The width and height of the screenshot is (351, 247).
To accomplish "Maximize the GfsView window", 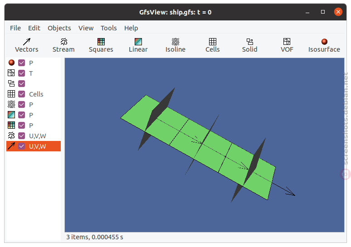I will pyautogui.click(x=323, y=12).
